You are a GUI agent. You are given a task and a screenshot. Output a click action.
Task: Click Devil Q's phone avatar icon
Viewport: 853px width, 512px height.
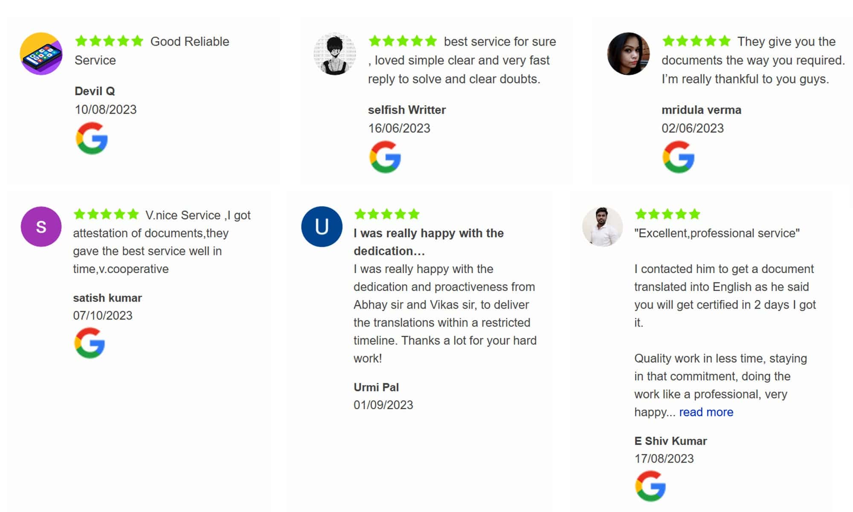click(41, 54)
